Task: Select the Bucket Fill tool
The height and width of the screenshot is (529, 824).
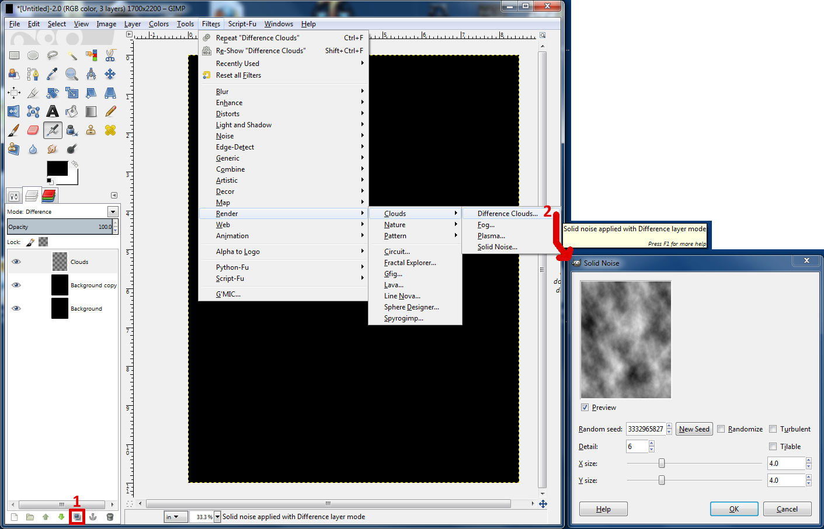Action: tap(72, 112)
